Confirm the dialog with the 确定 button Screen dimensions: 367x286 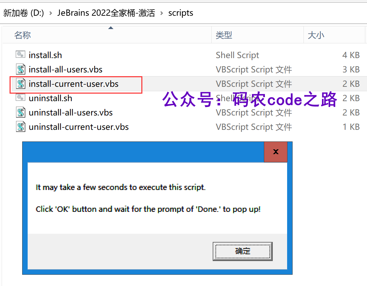click(x=242, y=251)
